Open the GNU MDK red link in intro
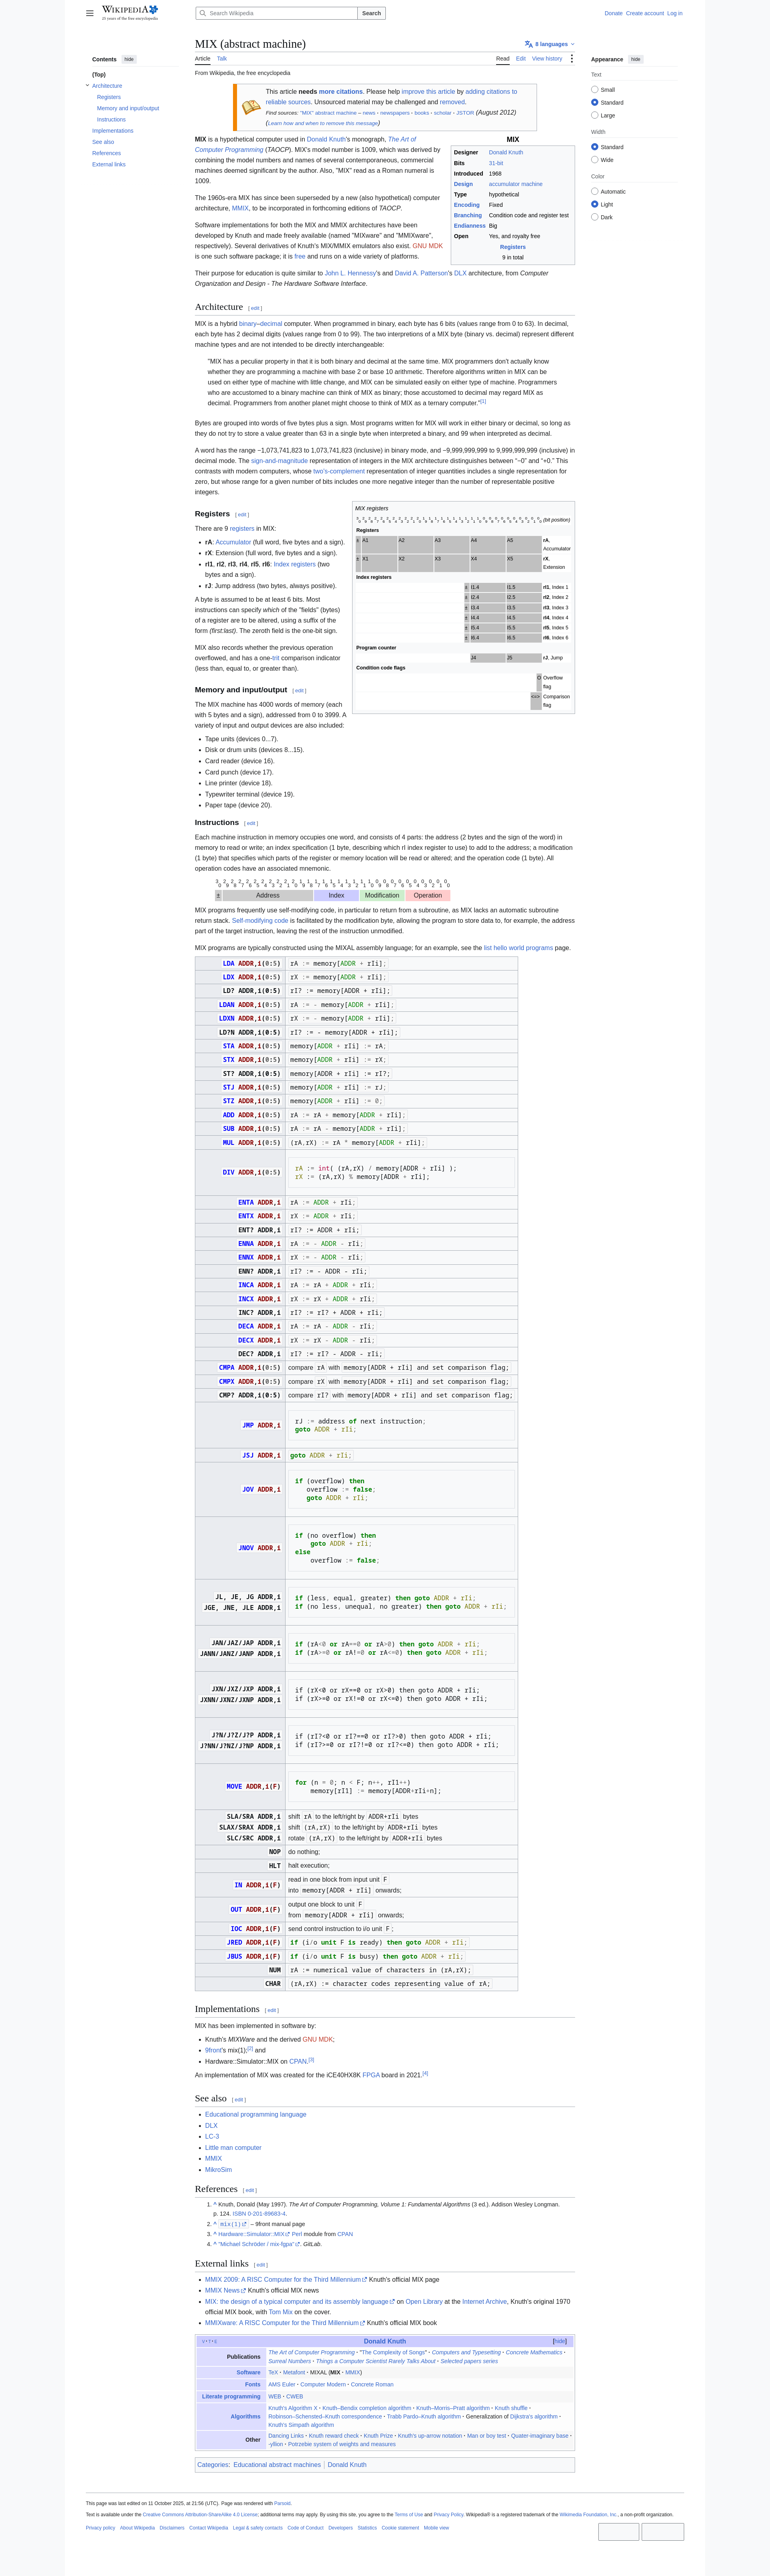 [428, 246]
